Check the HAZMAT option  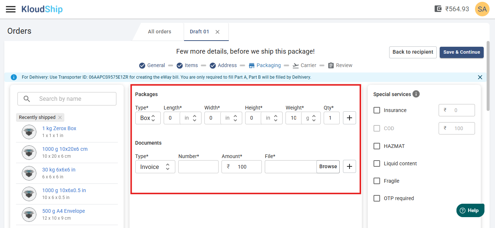click(x=377, y=146)
